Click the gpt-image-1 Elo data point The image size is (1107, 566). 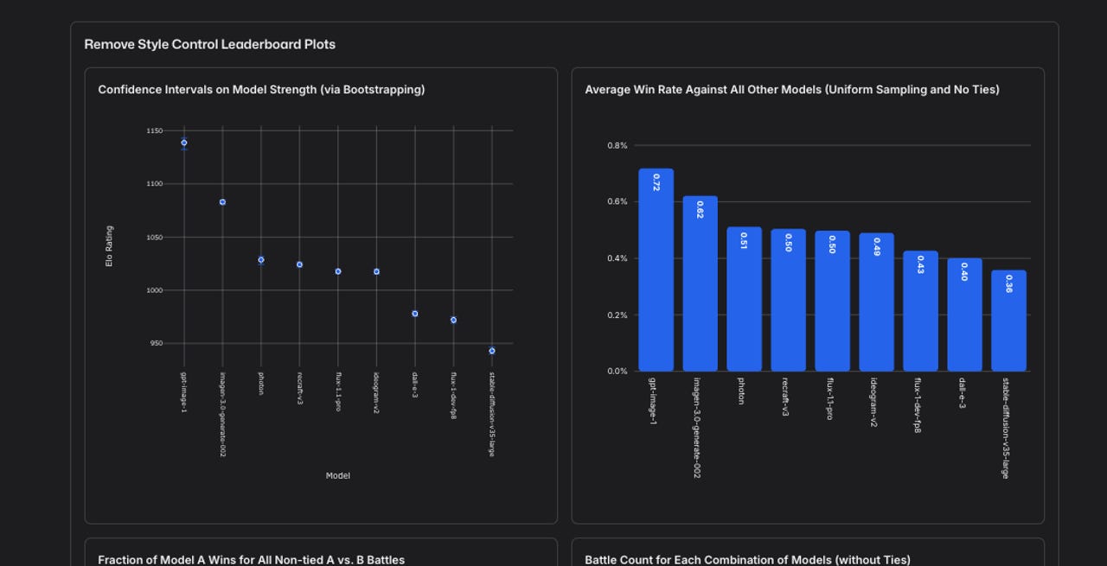(184, 143)
